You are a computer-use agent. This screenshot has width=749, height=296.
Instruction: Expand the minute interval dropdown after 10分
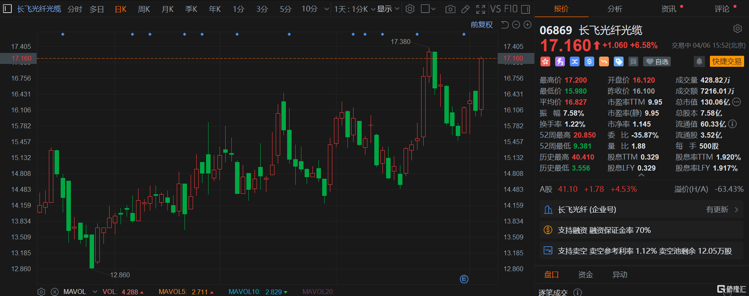point(327,9)
